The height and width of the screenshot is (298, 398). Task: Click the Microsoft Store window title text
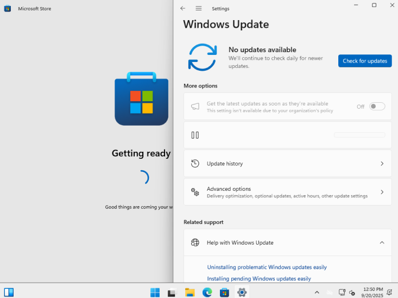[x=35, y=8]
